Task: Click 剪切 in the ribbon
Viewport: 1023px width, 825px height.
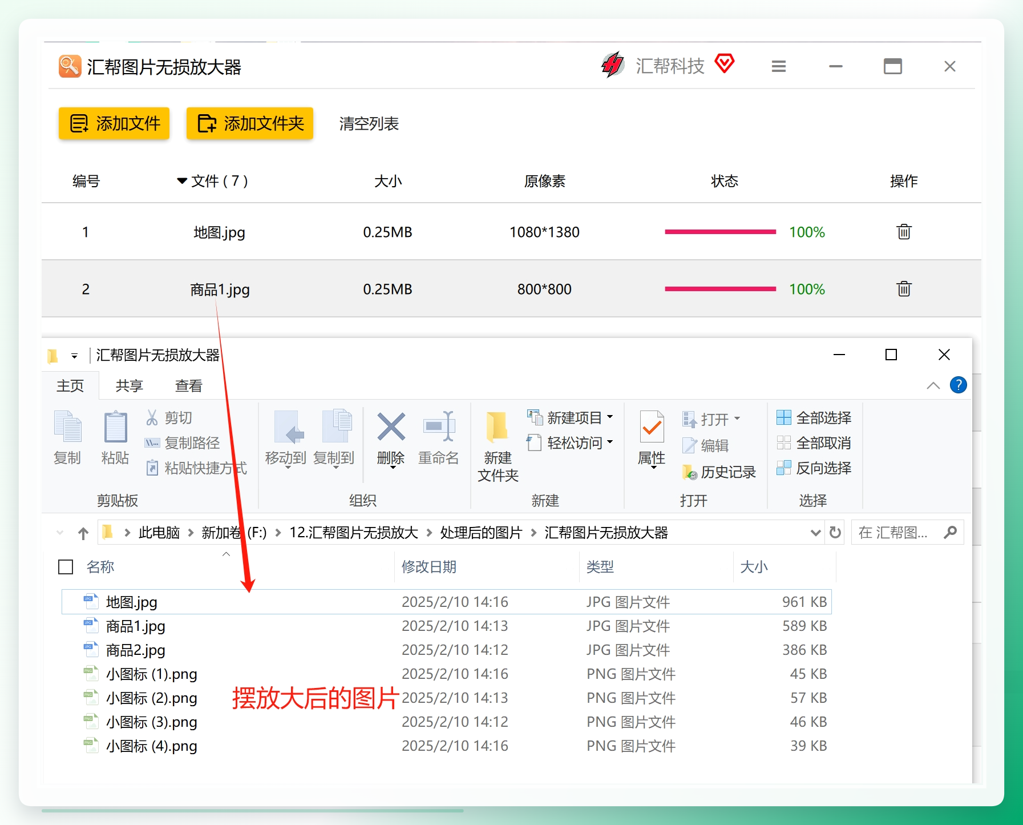Action: 169,418
